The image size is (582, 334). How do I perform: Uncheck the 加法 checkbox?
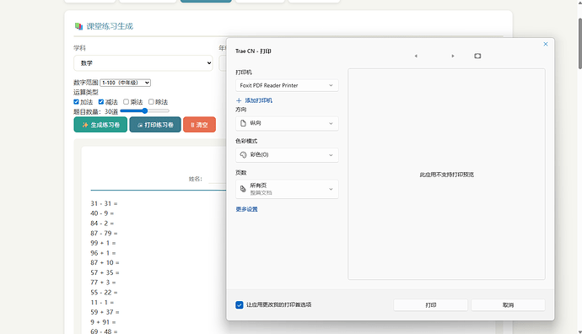[76, 102]
